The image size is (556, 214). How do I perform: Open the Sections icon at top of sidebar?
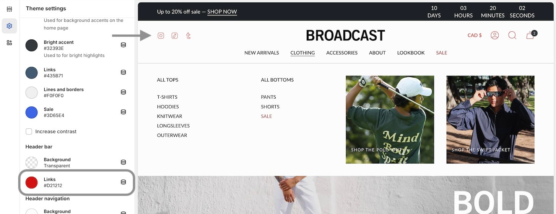click(10, 9)
